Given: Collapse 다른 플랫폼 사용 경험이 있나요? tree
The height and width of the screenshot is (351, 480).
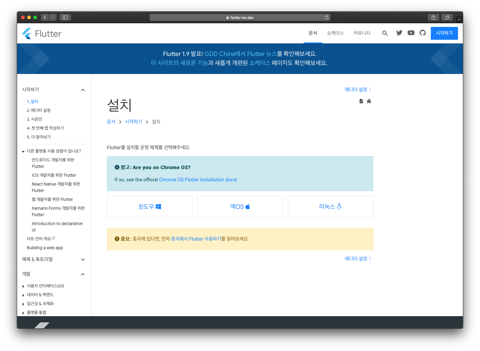Looking at the screenshot, I should (23, 151).
